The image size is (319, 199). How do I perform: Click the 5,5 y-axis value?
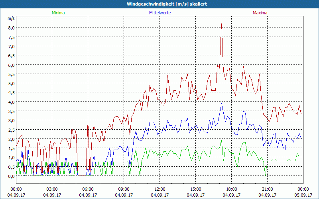pyautogui.click(x=12, y=74)
